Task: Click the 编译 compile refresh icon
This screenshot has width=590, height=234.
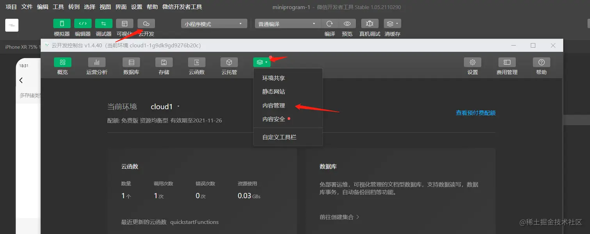Action: 330,24
